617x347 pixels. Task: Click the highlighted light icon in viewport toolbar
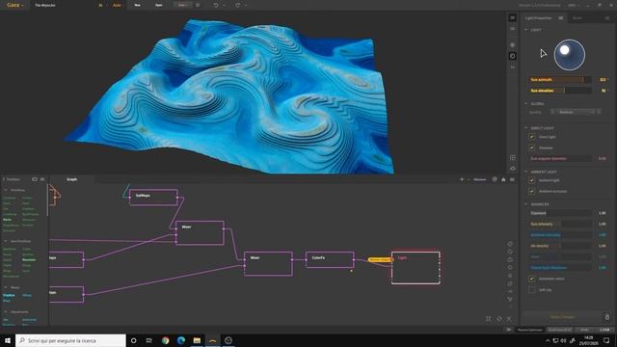(512, 56)
